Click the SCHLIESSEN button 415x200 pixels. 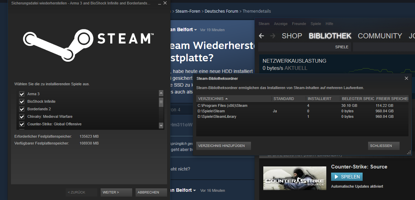coord(384,146)
